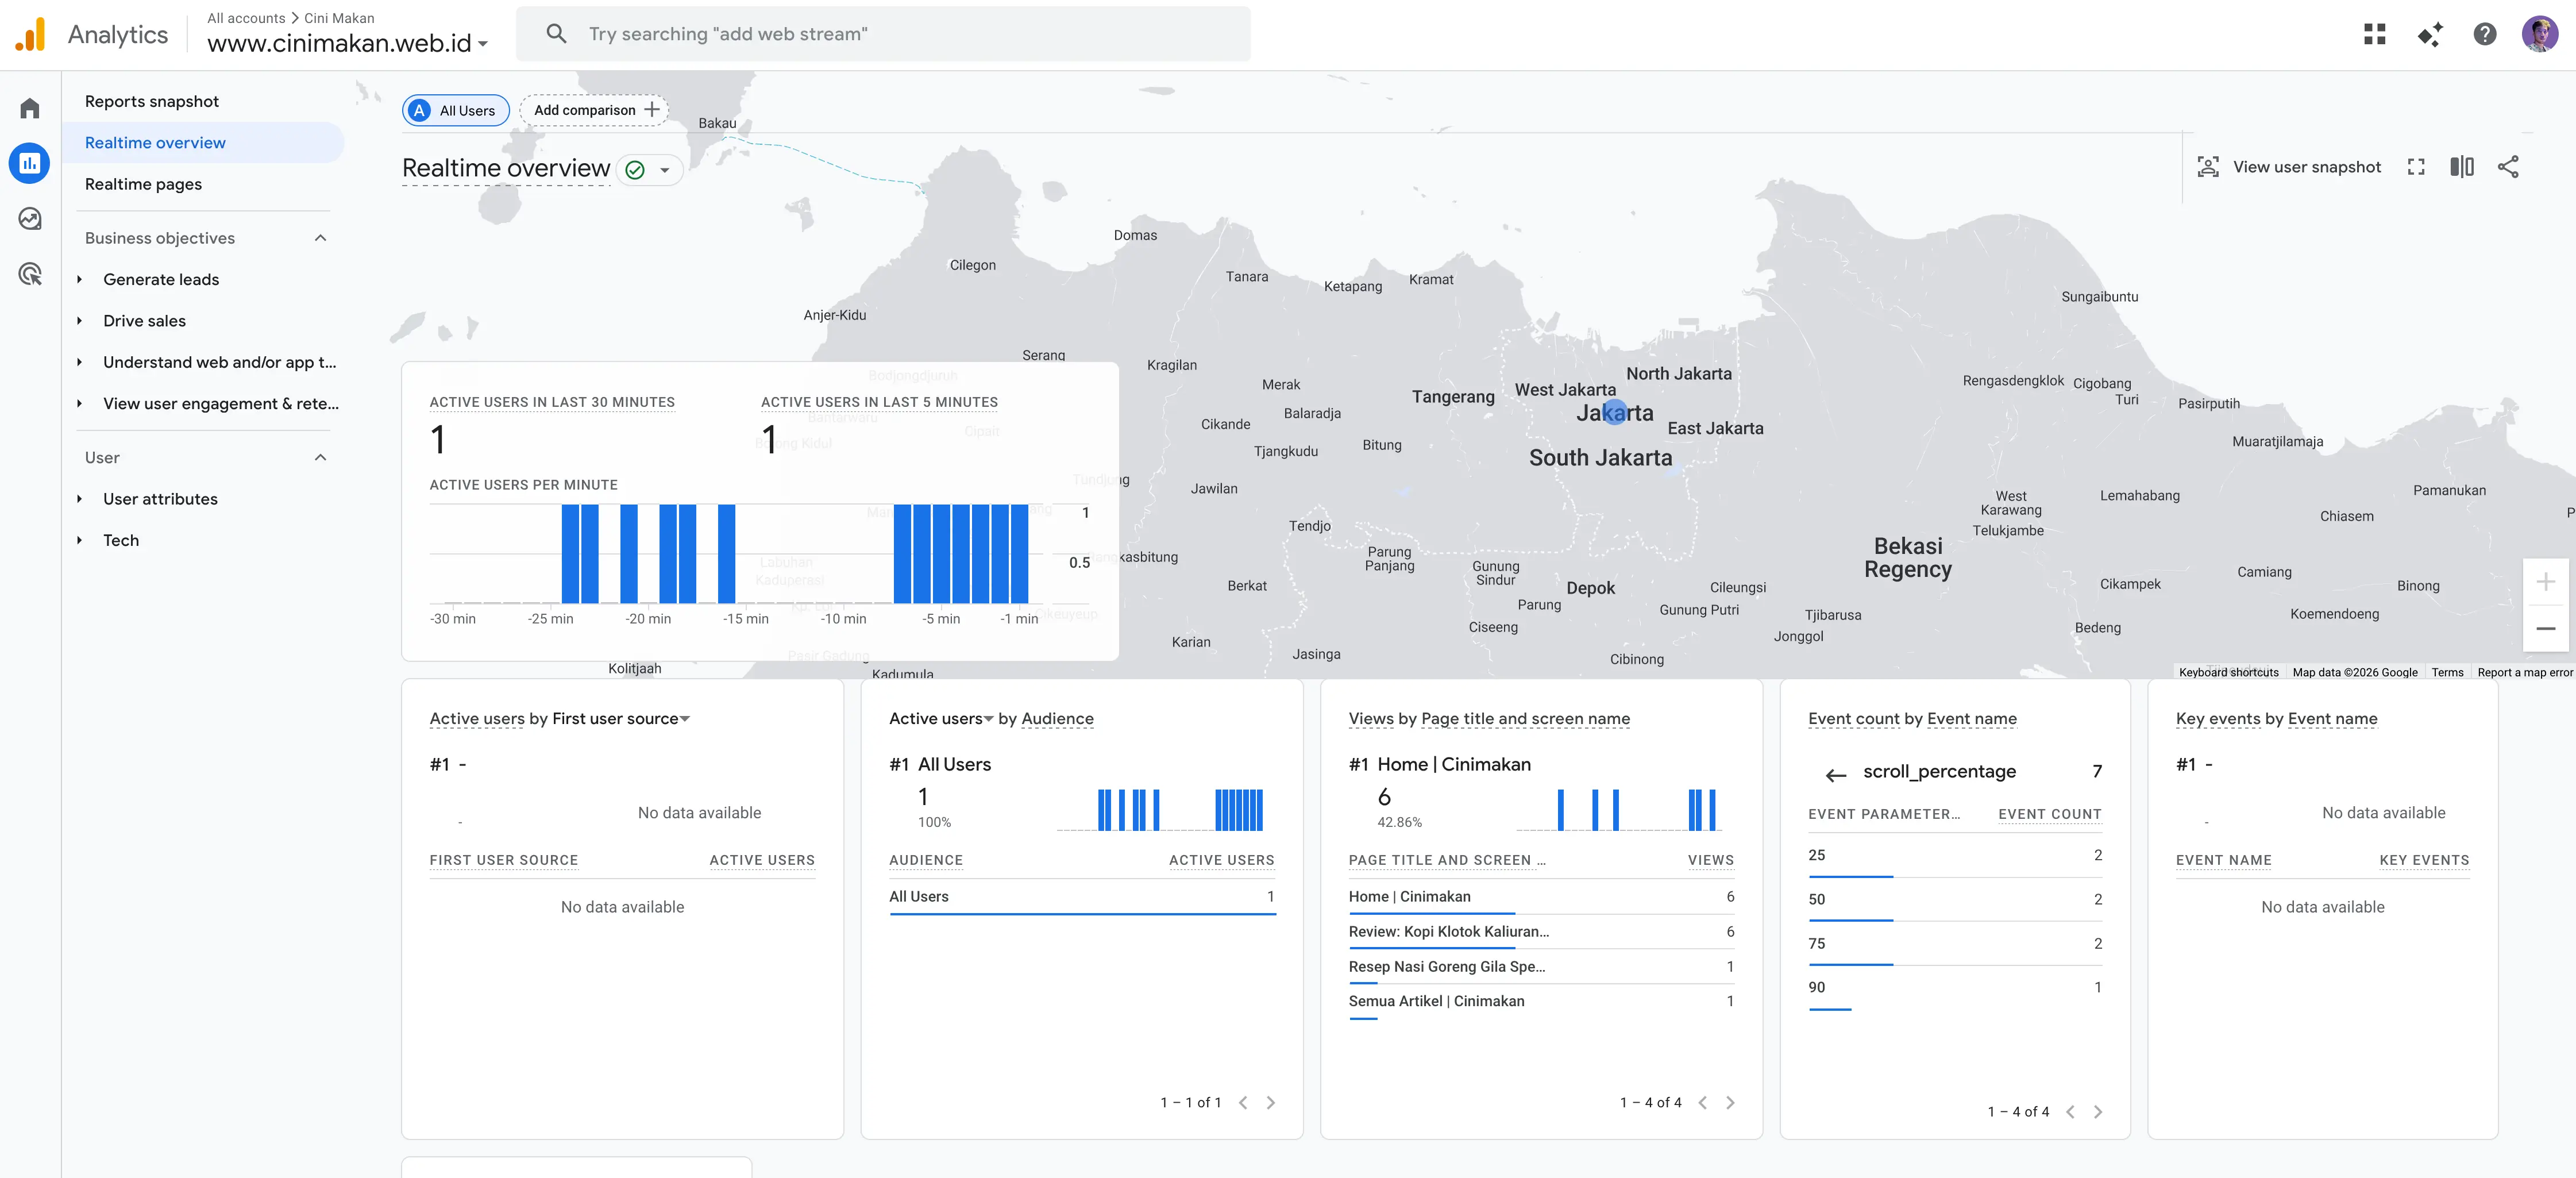Toggle the All Users comparison chip
Screen dimensions: 2576x1178
point(456,110)
